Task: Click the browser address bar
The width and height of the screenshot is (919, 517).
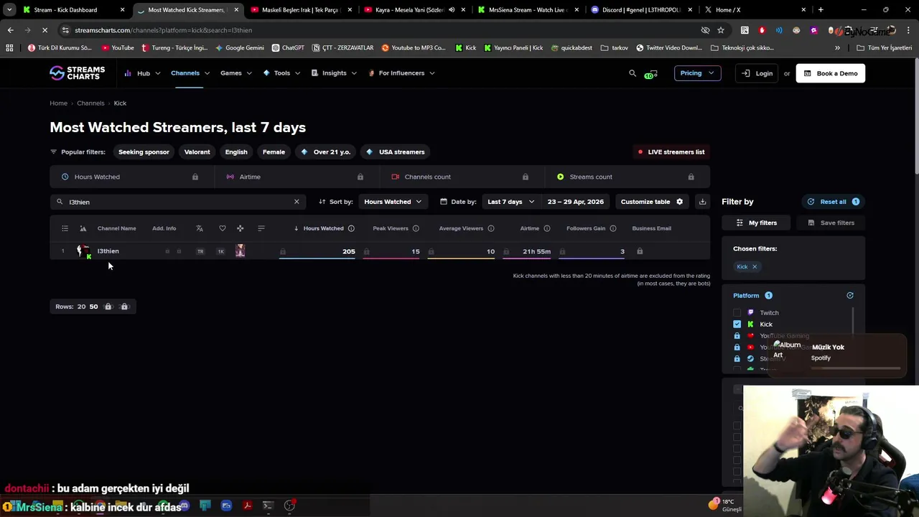Action: tap(381, 30)
